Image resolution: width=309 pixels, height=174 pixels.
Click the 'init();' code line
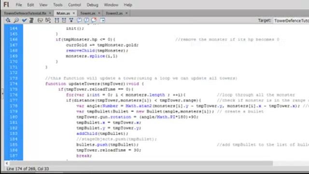[x=75, y=29]
